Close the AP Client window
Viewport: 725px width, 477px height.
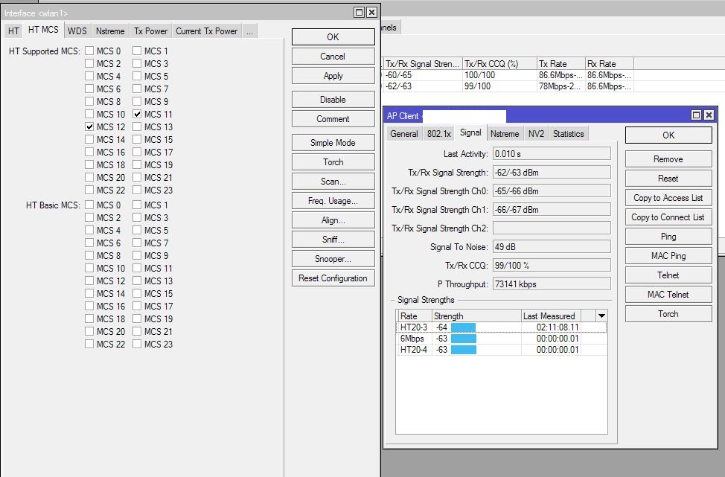709,115
